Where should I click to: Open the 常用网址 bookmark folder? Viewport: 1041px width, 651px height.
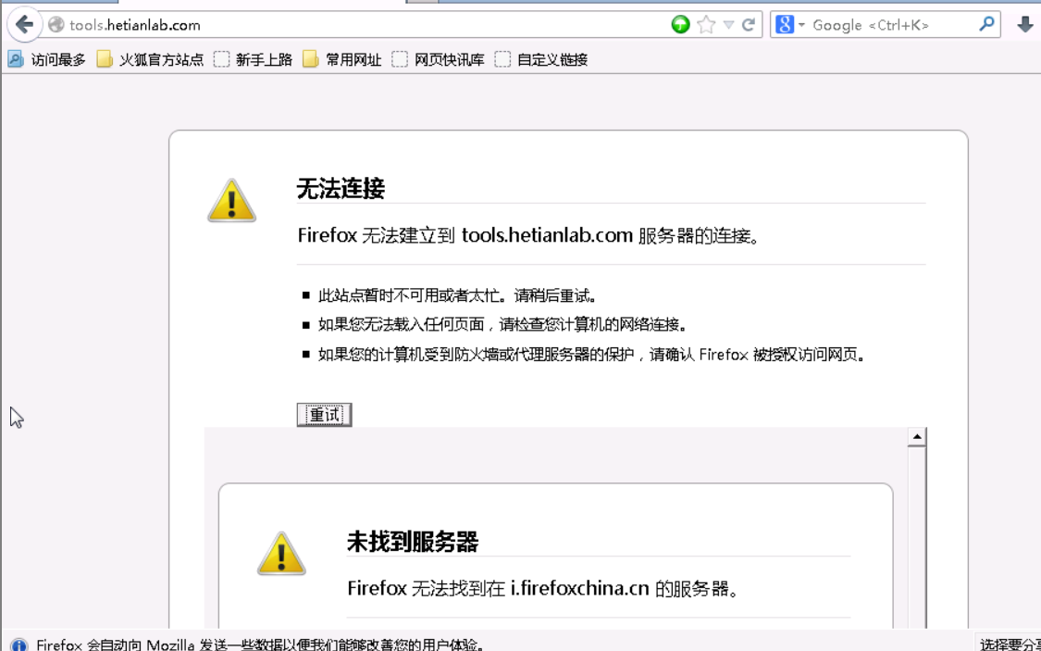[x=341, y=60]
